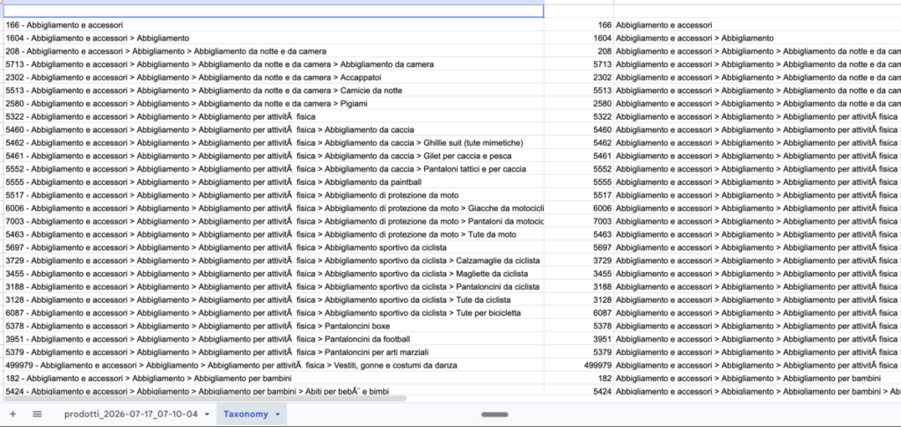Screen dimensions: 901x427
Task: Select the numeric cell 182
Action: (x=579, y=379)
